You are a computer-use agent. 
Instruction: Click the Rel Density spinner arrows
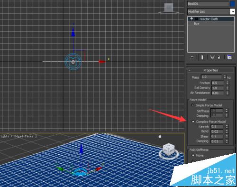(228, 88)
